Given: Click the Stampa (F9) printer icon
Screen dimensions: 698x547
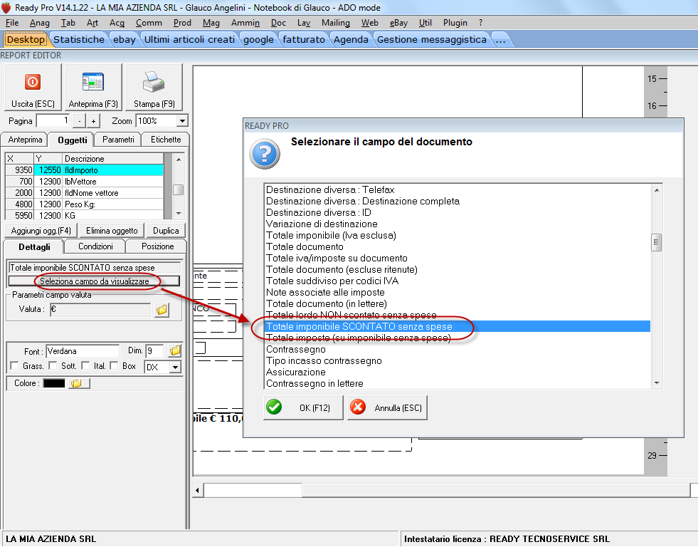Looking at the screenshot, I should 154,83.
